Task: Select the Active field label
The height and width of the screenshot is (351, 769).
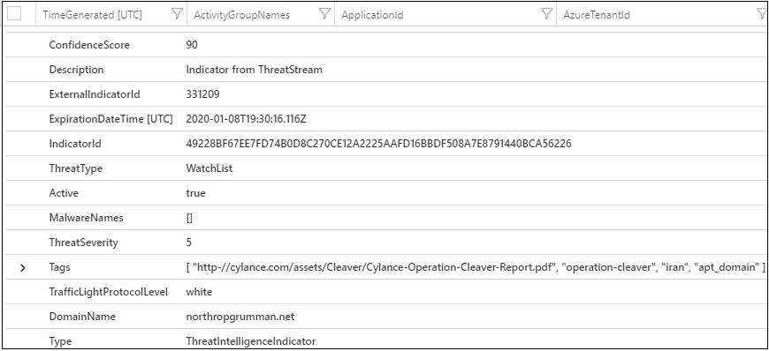Action: (x=64, y=193)
